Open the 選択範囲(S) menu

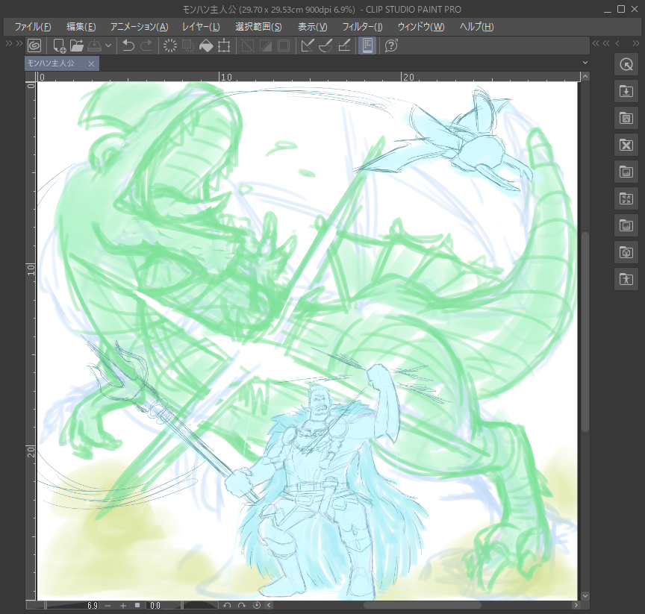coord(258,27)
